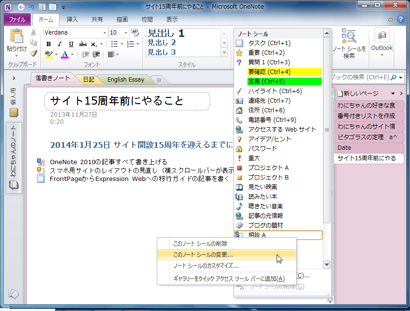The height and width of the screenshot is (311, 410).
Task: Choose このノート シールの変更 from context menu
Action: pos(227,255)
